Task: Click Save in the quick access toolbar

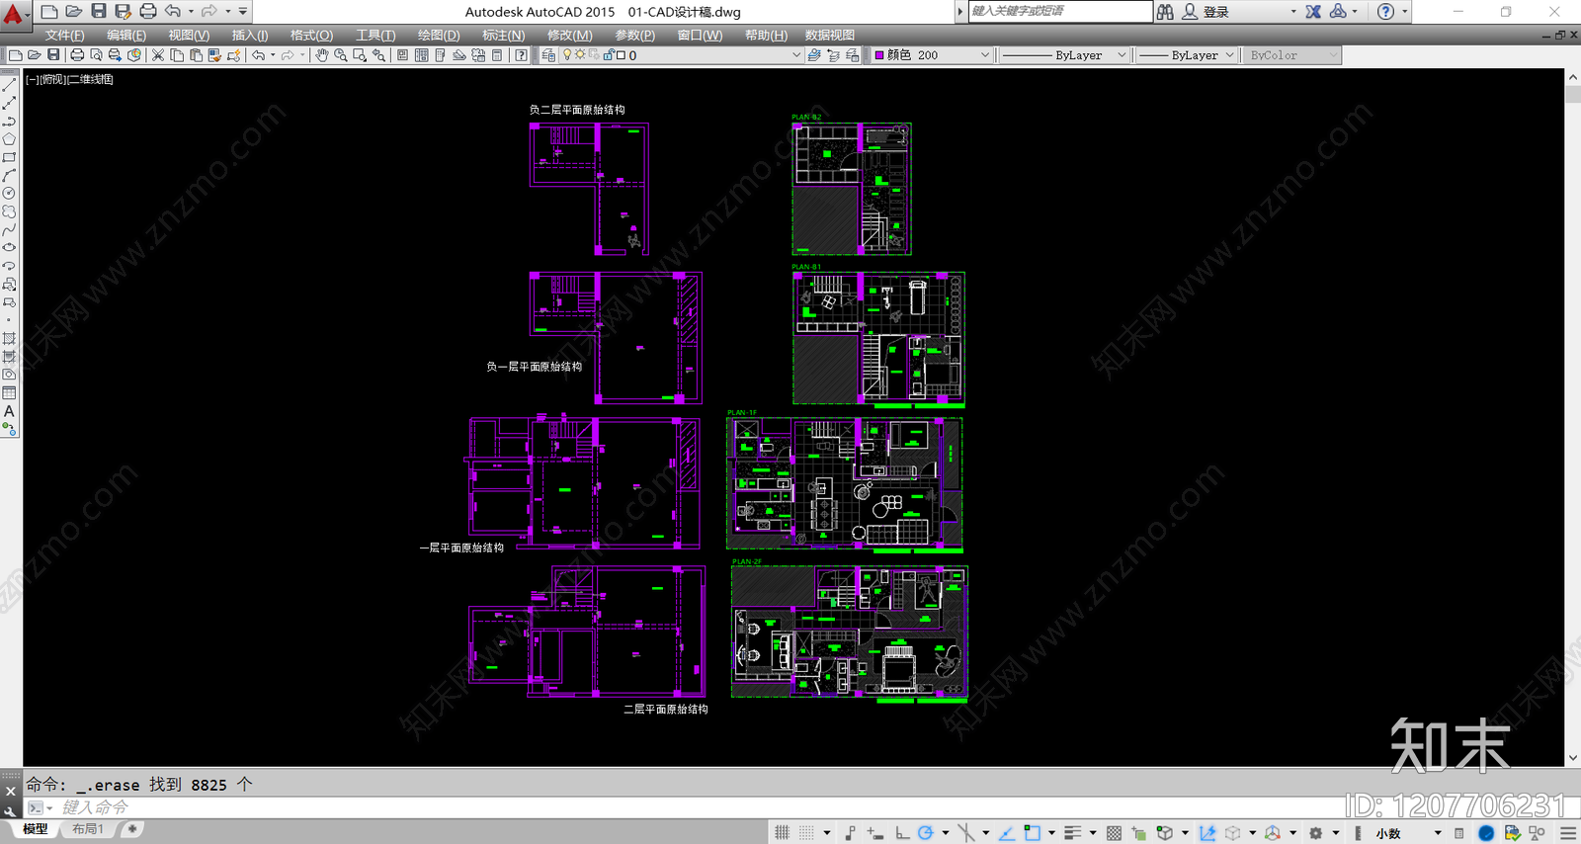Action: [x=99, y=12]
